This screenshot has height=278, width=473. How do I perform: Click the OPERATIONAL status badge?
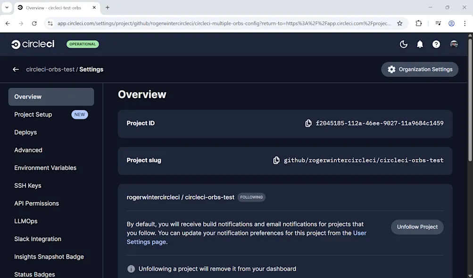[x=83, y=44]
